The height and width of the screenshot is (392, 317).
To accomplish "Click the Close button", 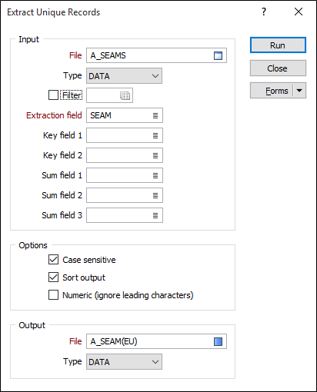I will coord(278,68).
